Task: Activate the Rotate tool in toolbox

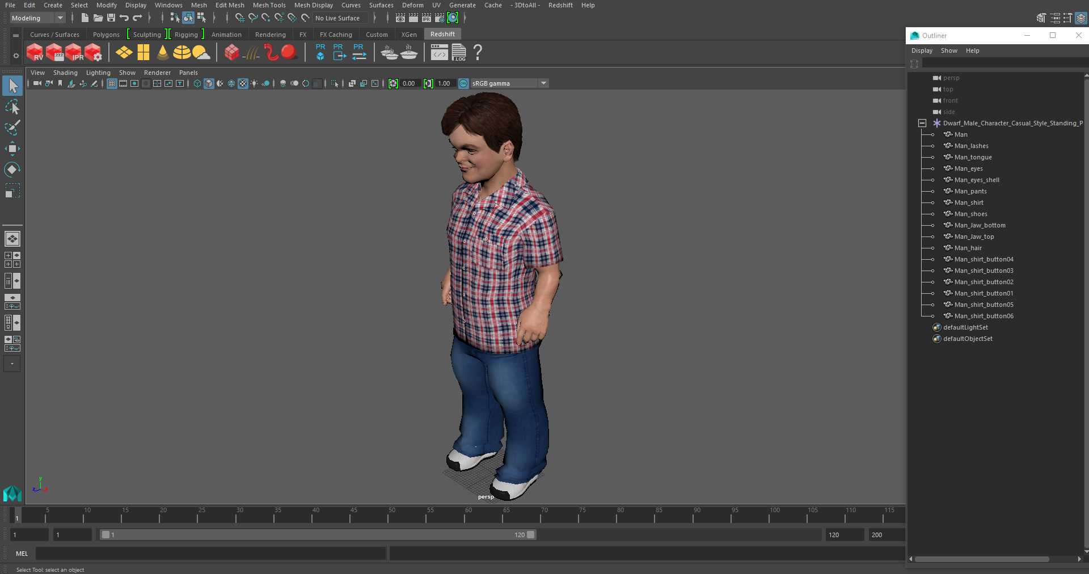Action: point(12,170)
